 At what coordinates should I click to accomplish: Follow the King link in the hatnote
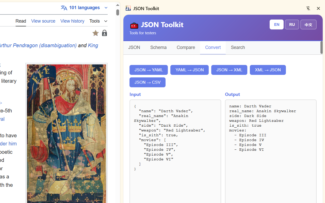coord(93,45)
